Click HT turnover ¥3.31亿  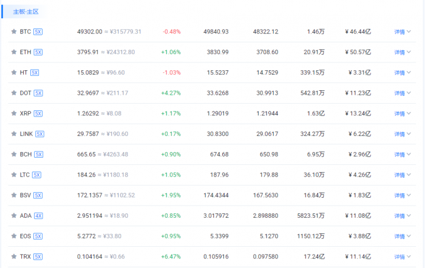359,73
